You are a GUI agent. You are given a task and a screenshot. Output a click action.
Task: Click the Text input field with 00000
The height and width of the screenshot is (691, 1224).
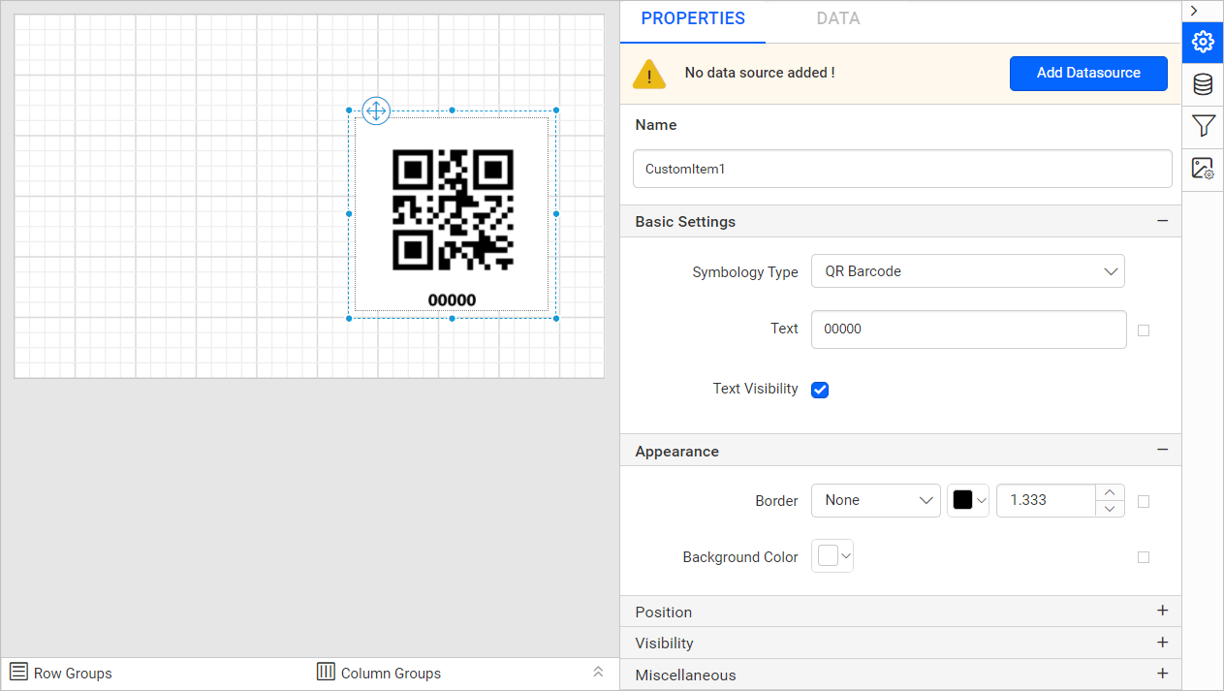[x=968, y=330]
